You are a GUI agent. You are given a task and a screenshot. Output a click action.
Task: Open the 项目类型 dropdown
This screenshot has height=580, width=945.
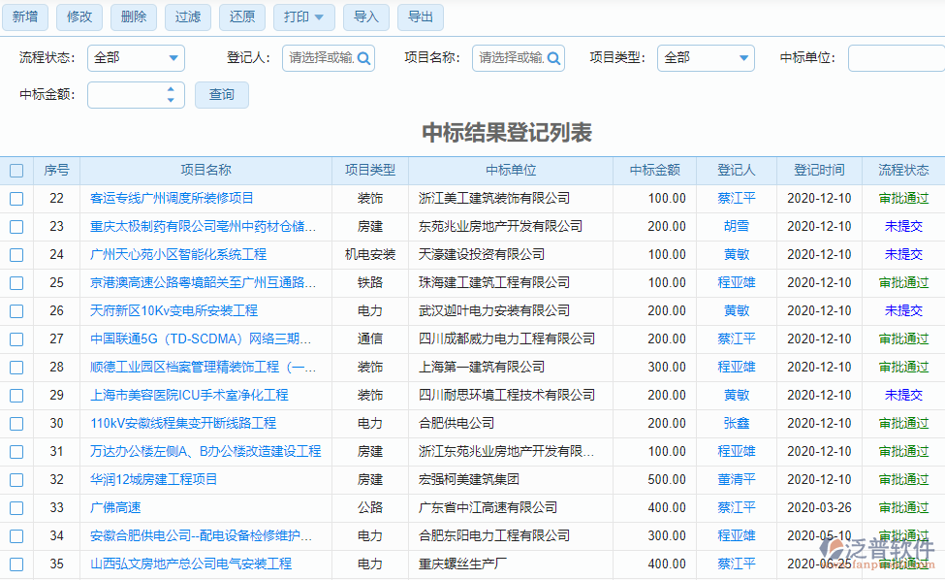[706, 58]
